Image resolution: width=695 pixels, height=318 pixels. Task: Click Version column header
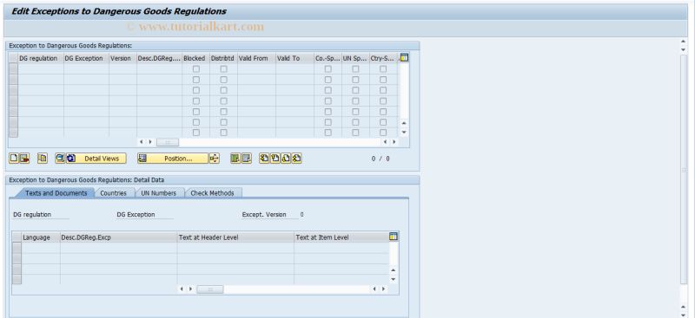pos(122,58)
